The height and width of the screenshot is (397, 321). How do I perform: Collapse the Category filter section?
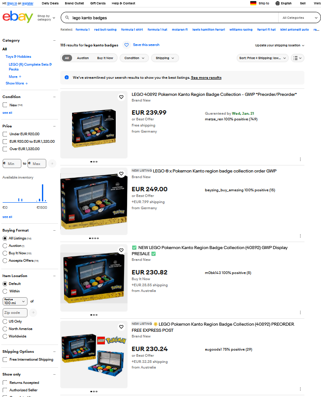click(x=54, y=41)
